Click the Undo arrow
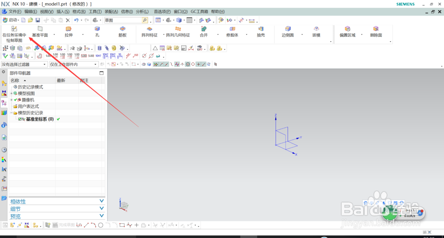444x238 pixels. tap(76, 20)
